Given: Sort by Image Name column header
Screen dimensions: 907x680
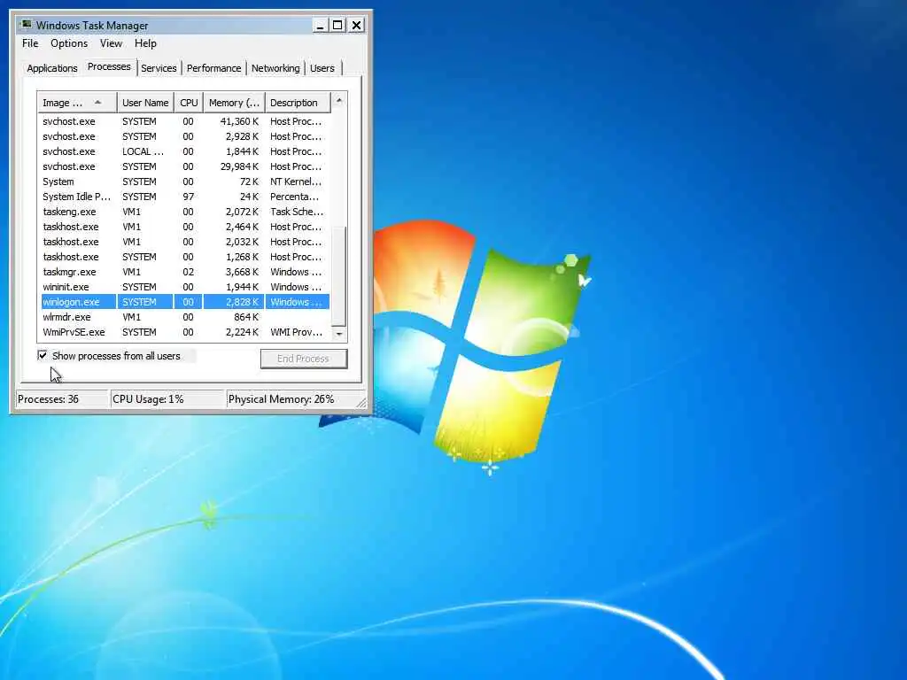Looking at the screenshot, I should [77, 103].
